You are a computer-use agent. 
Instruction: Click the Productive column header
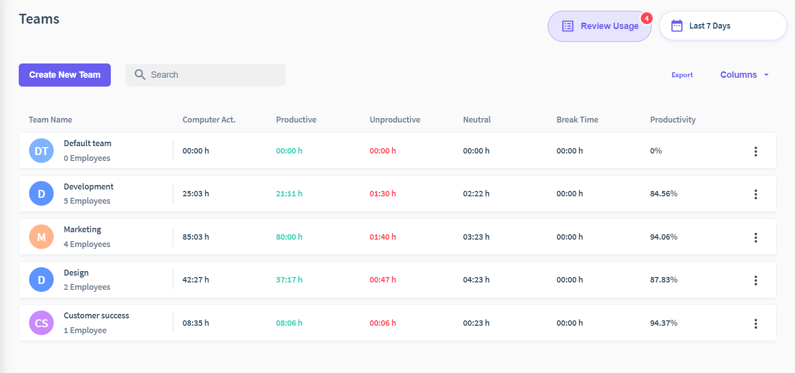pyautogui.click(x=296, y=120)
